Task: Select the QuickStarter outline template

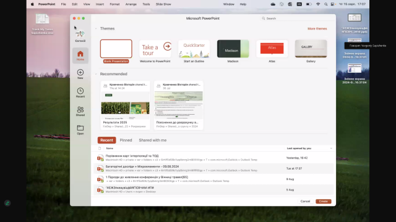Action: point(194,49)
